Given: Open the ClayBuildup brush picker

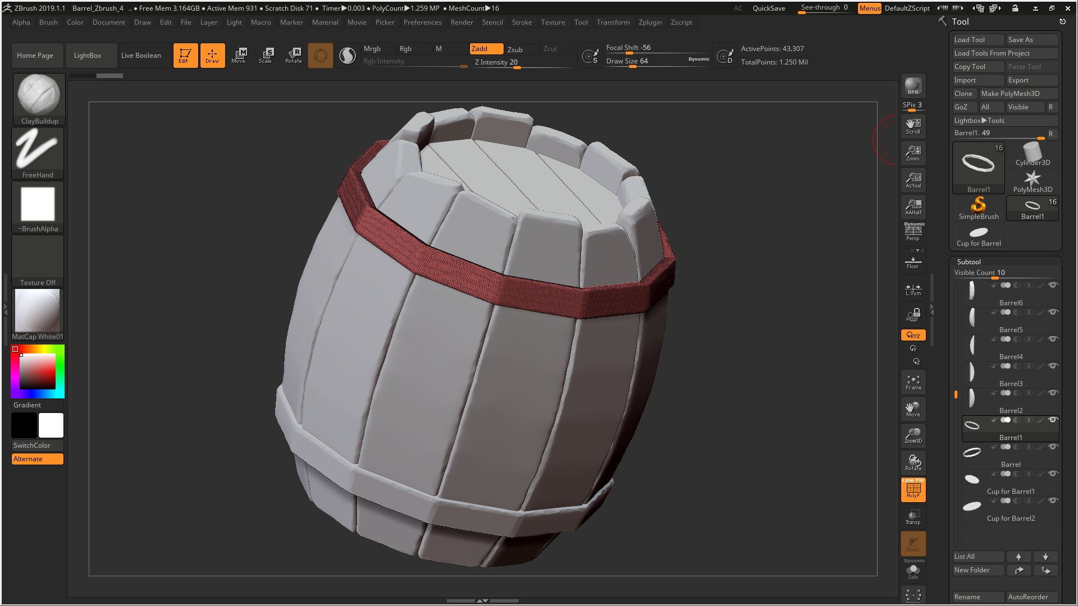Looking at the screenshot, I should coord(39,99).
